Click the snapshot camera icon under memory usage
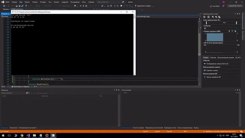This screenshot has width=245, height=138. click(x=205, y=71)
